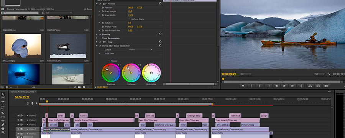Hide Video 2 track output
This screenshot has width=345, height=138.
[19, 129]
